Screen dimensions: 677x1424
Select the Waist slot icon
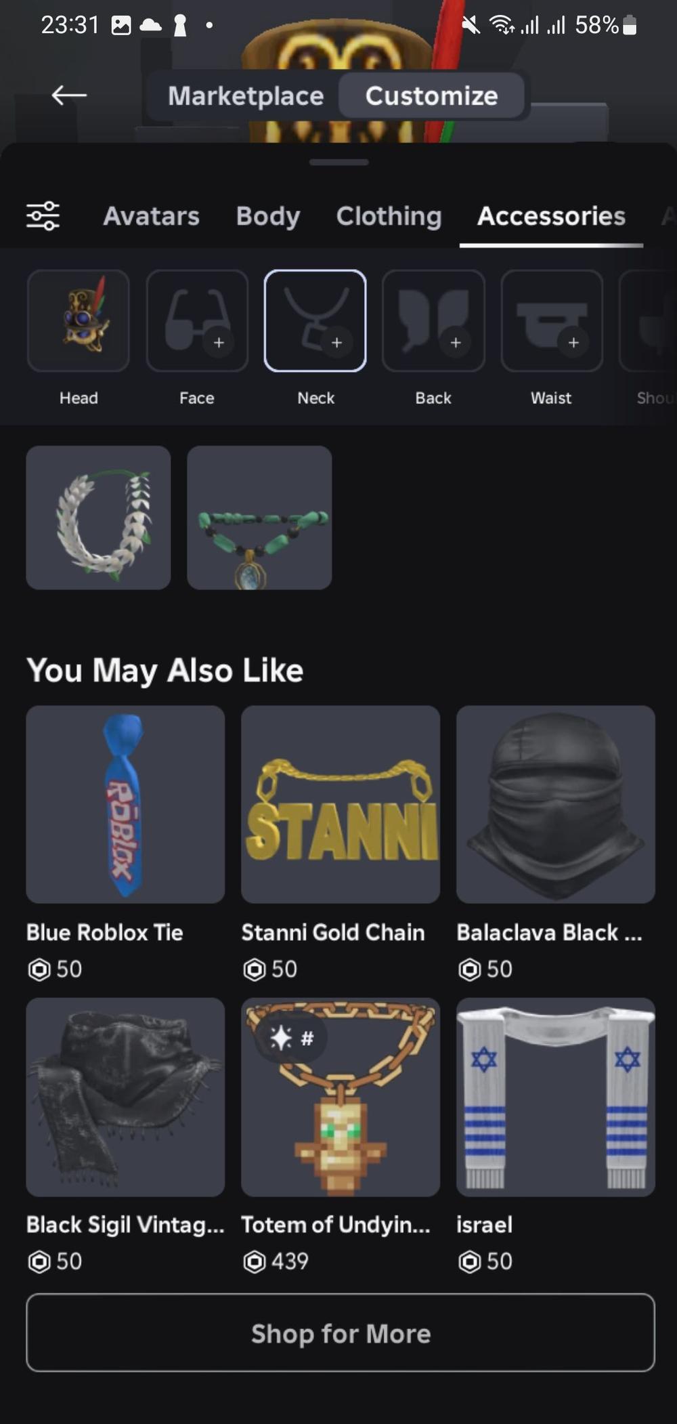click(552, 320)
